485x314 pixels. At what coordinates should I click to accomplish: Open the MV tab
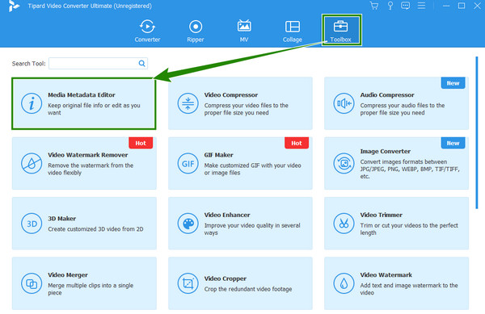(244, 31)
